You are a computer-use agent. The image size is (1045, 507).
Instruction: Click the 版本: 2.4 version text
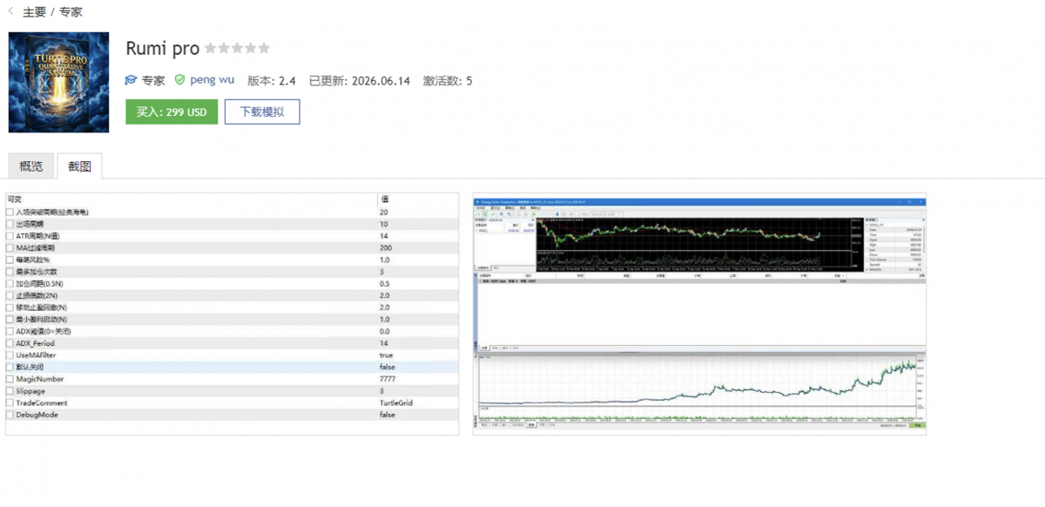pyautogui.click(x=272, y=80)
